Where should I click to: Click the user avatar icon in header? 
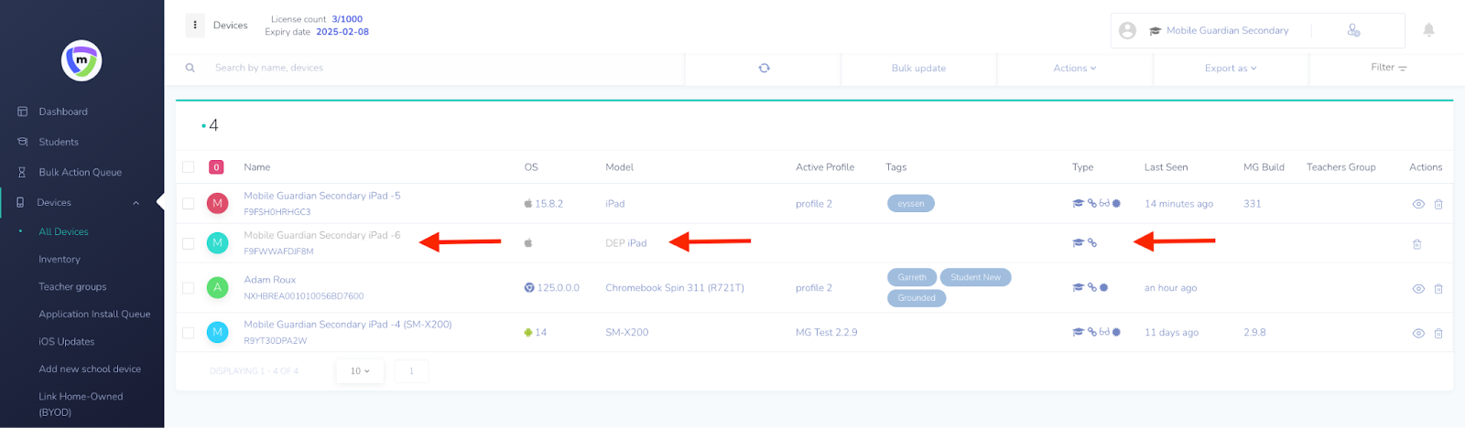pyautogui.click(x=1128, y=30)
